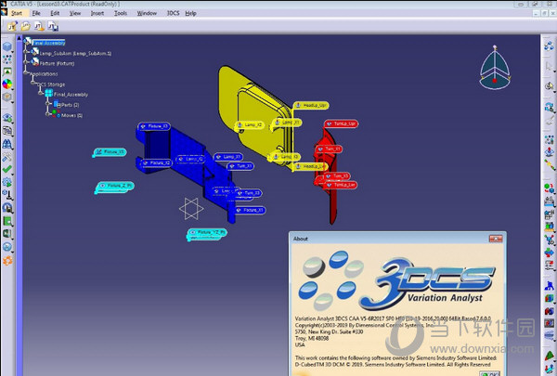Collapse the DCS Storage node connector
557x376 pixels.
33,83
